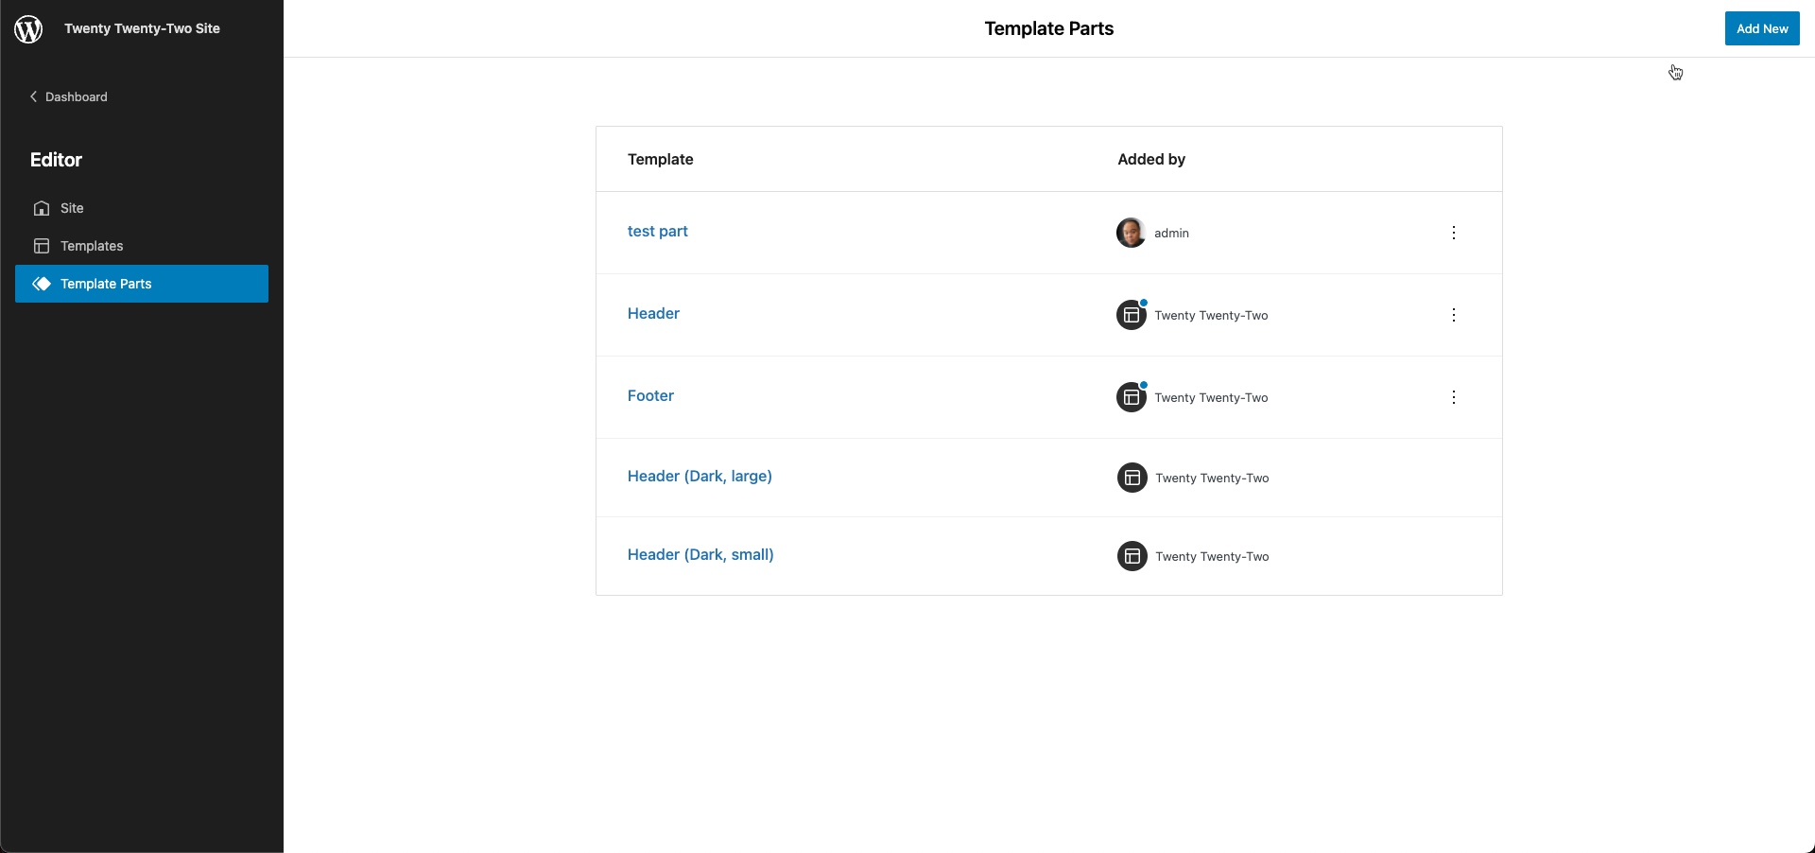This screenshot has width=1815, height=853.
Task: Click the Template Parts diamond icon
Action: point(42,284)
